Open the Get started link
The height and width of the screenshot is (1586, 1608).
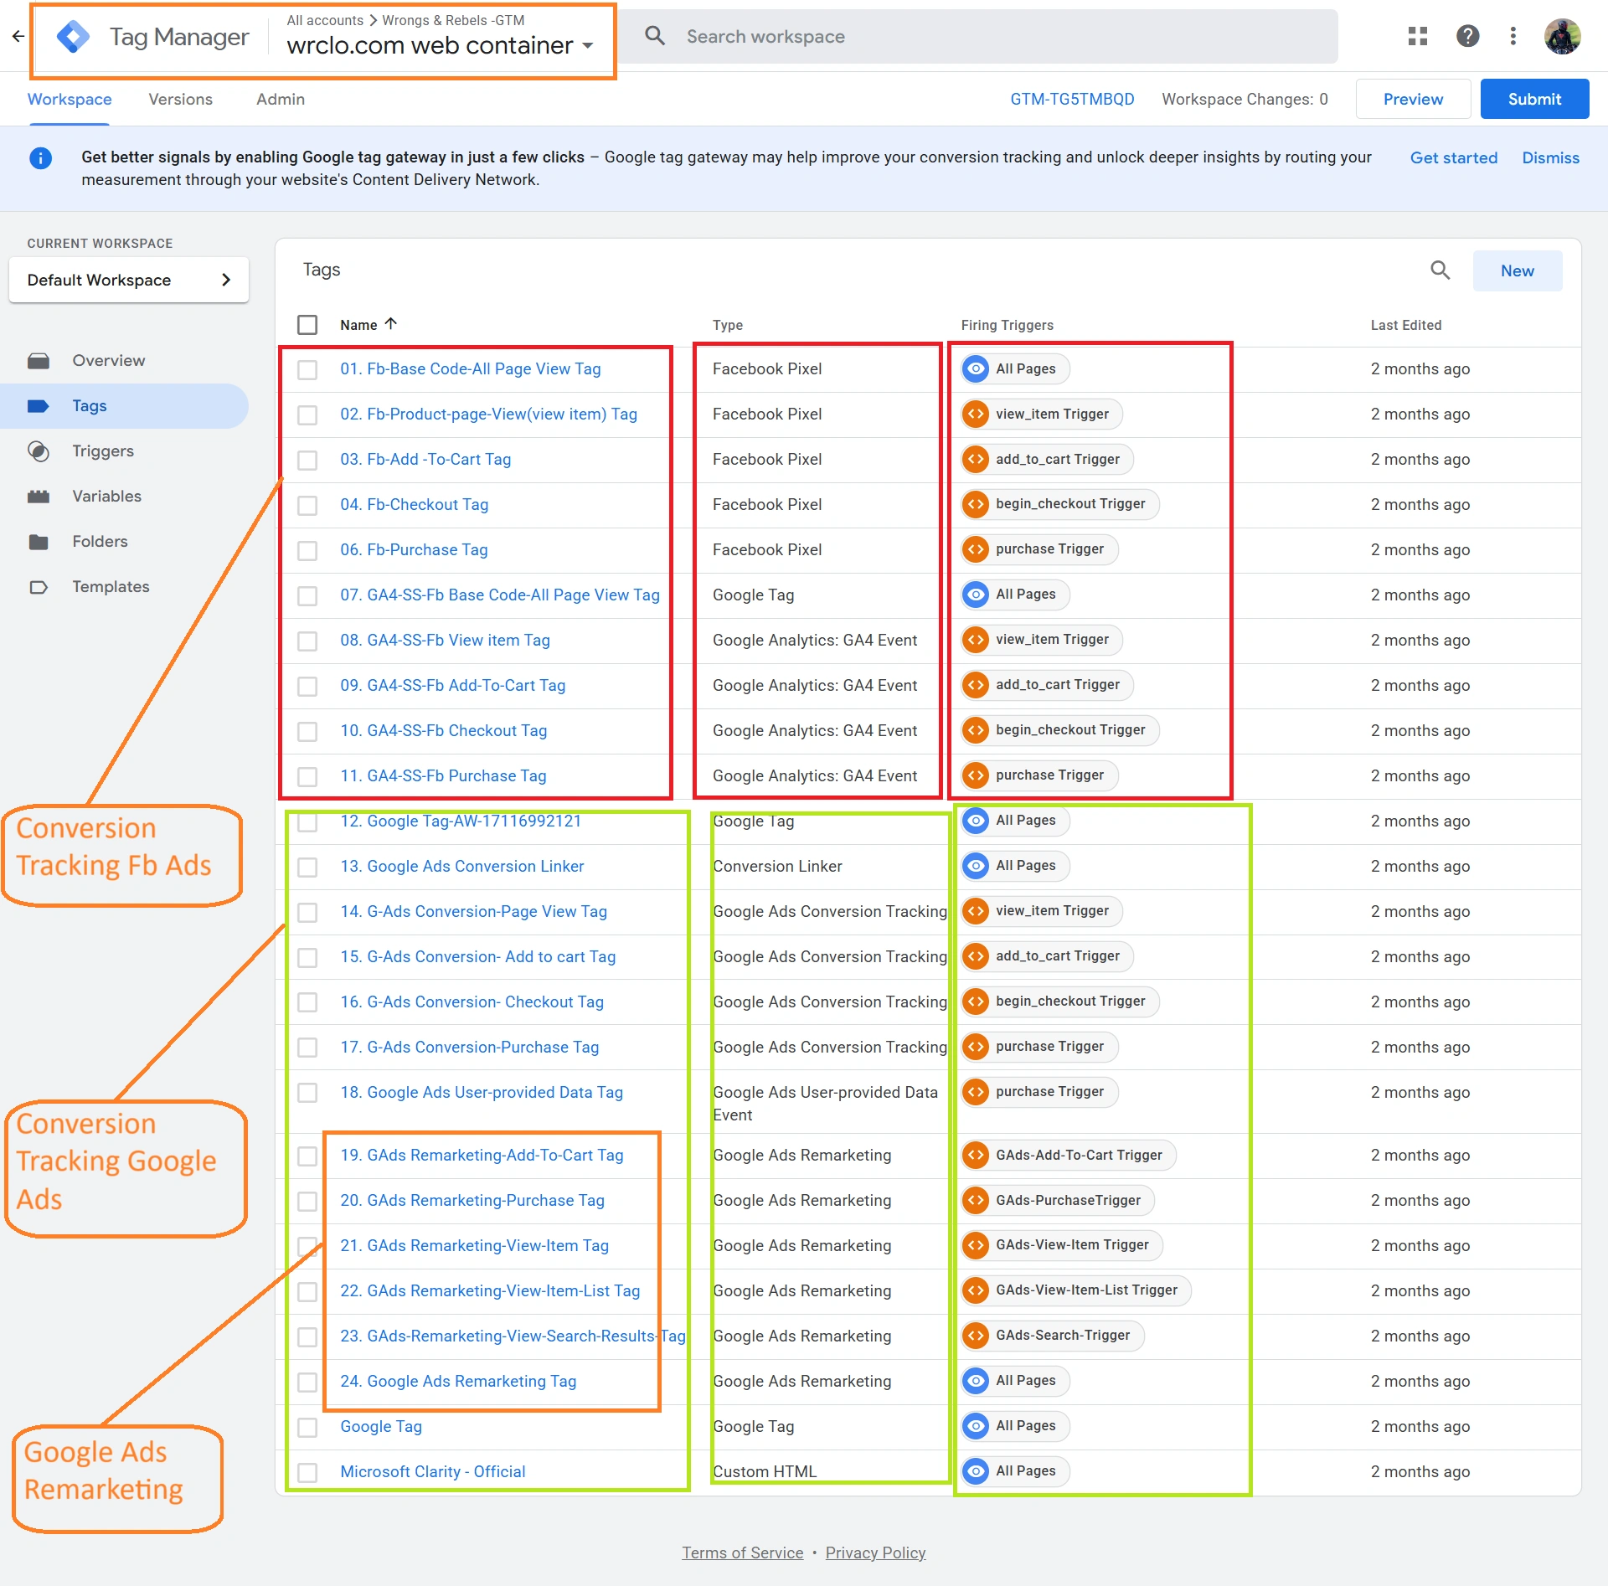(1453, 157)
